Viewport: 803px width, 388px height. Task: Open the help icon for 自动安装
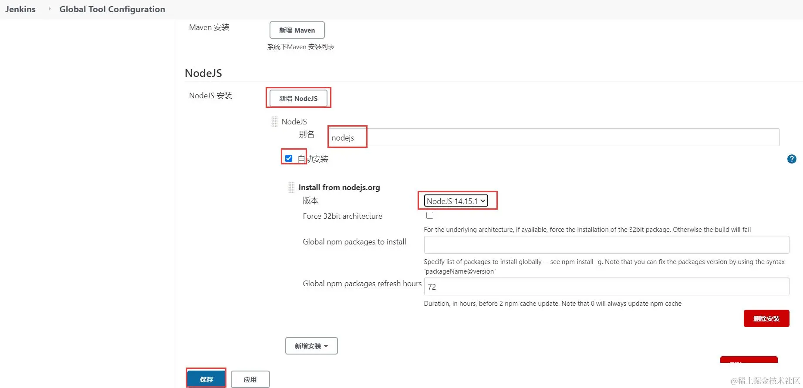click(792, 159)
